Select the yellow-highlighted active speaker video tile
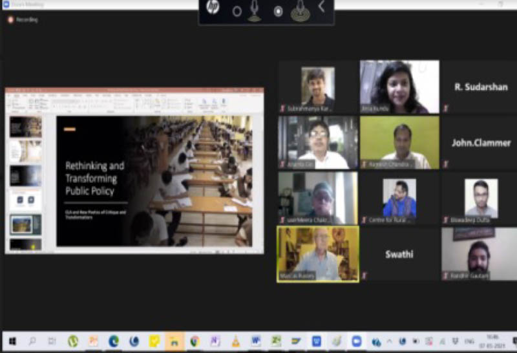This screenshot has height=353, width=517. click(x=317, y=253)
